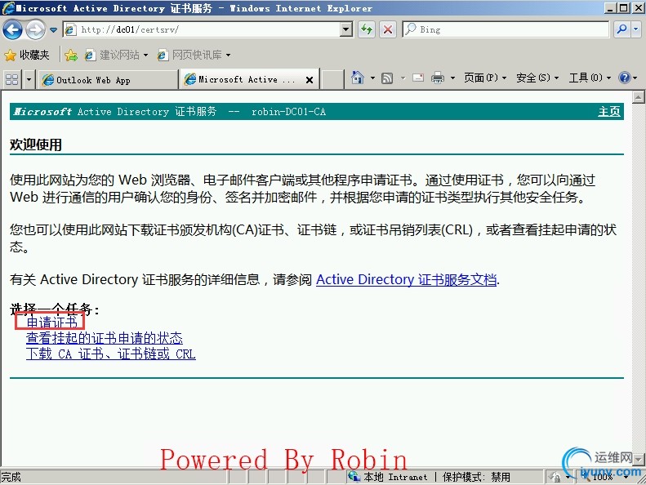Image resolution: width=646 pixels, height=485 pixels.
Task: Click the robin-DC01-CA banner text
Action: [x=288, y=111]
